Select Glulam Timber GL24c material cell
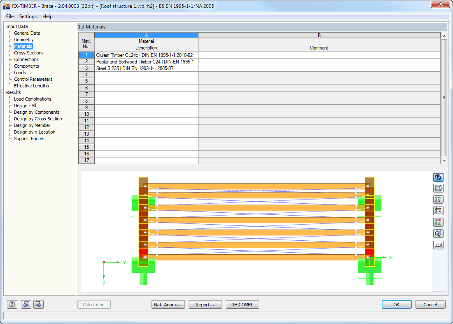This screenshot has width=453, height=324. (x=147, y=55)
